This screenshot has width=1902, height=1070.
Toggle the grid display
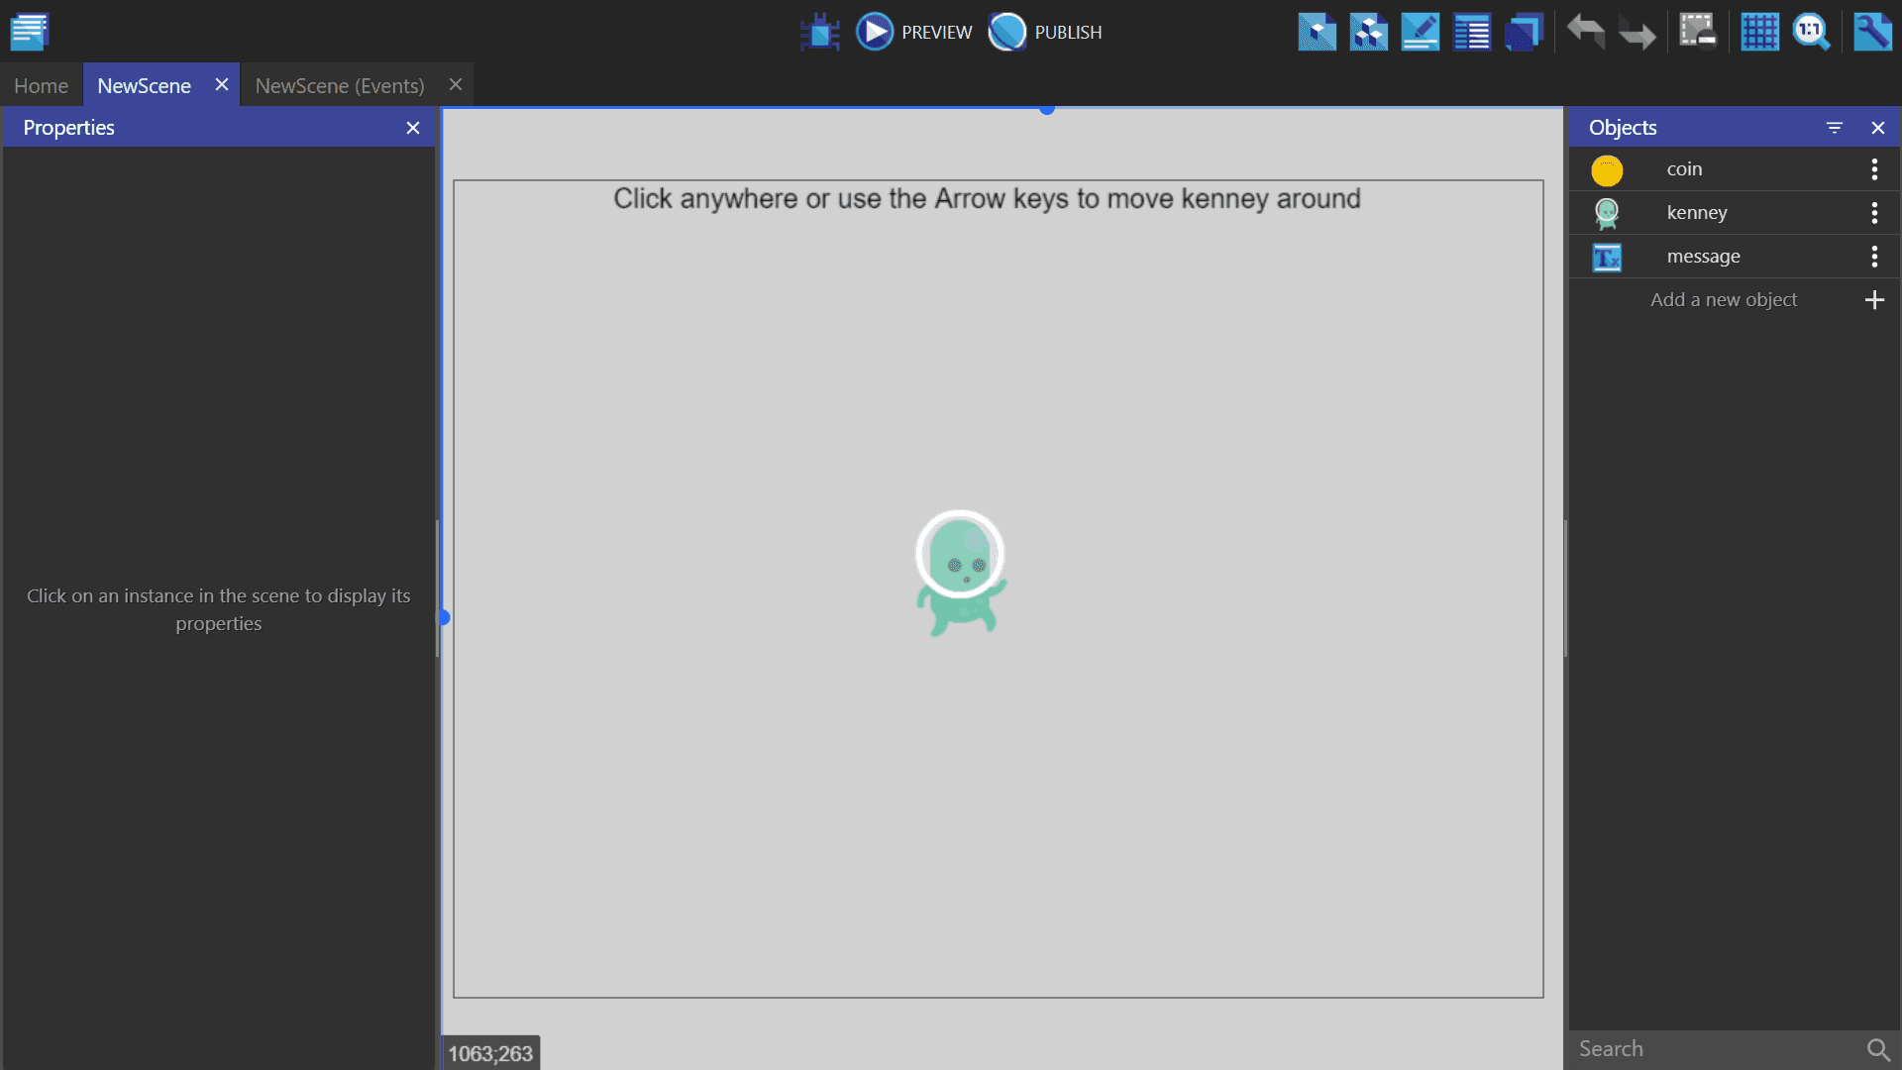(1759, 32)
